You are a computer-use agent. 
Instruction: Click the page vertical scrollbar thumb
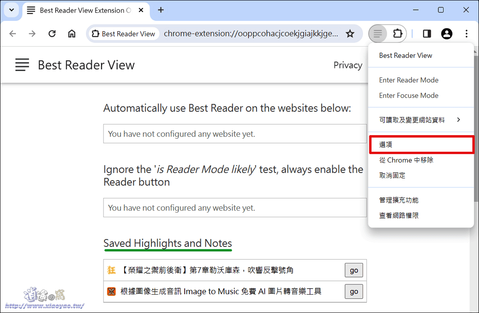[x=476, y=128]
